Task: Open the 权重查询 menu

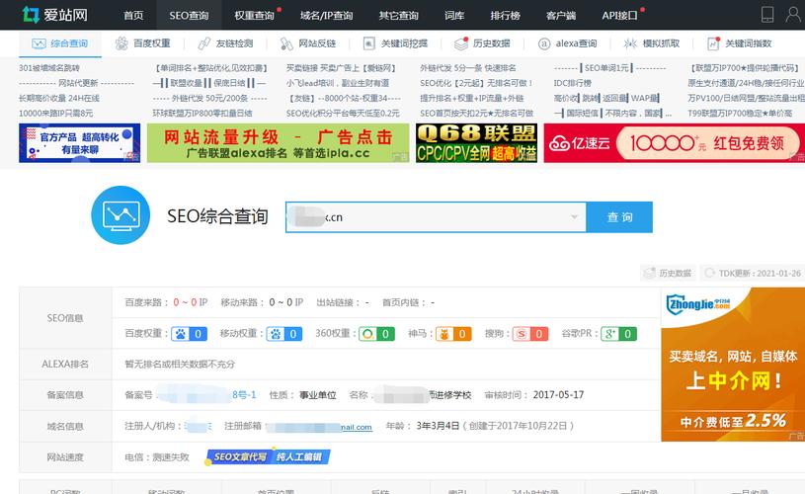Action: pos(254,16)
